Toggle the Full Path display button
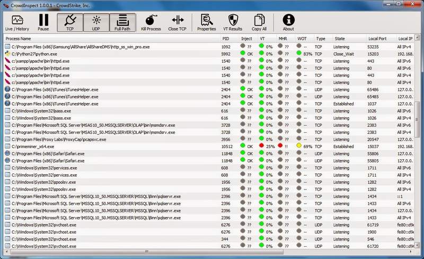This screenshot has width=424, height=259. point(122,23)
